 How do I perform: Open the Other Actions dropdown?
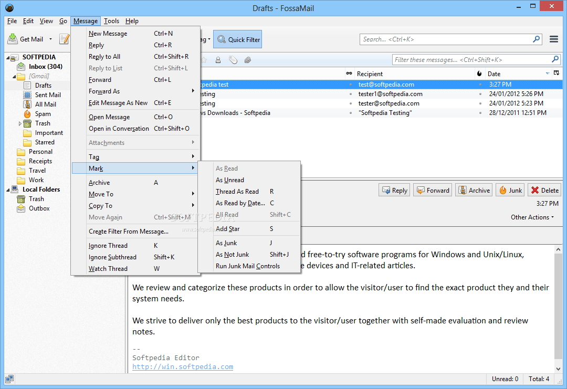[532, 217]
